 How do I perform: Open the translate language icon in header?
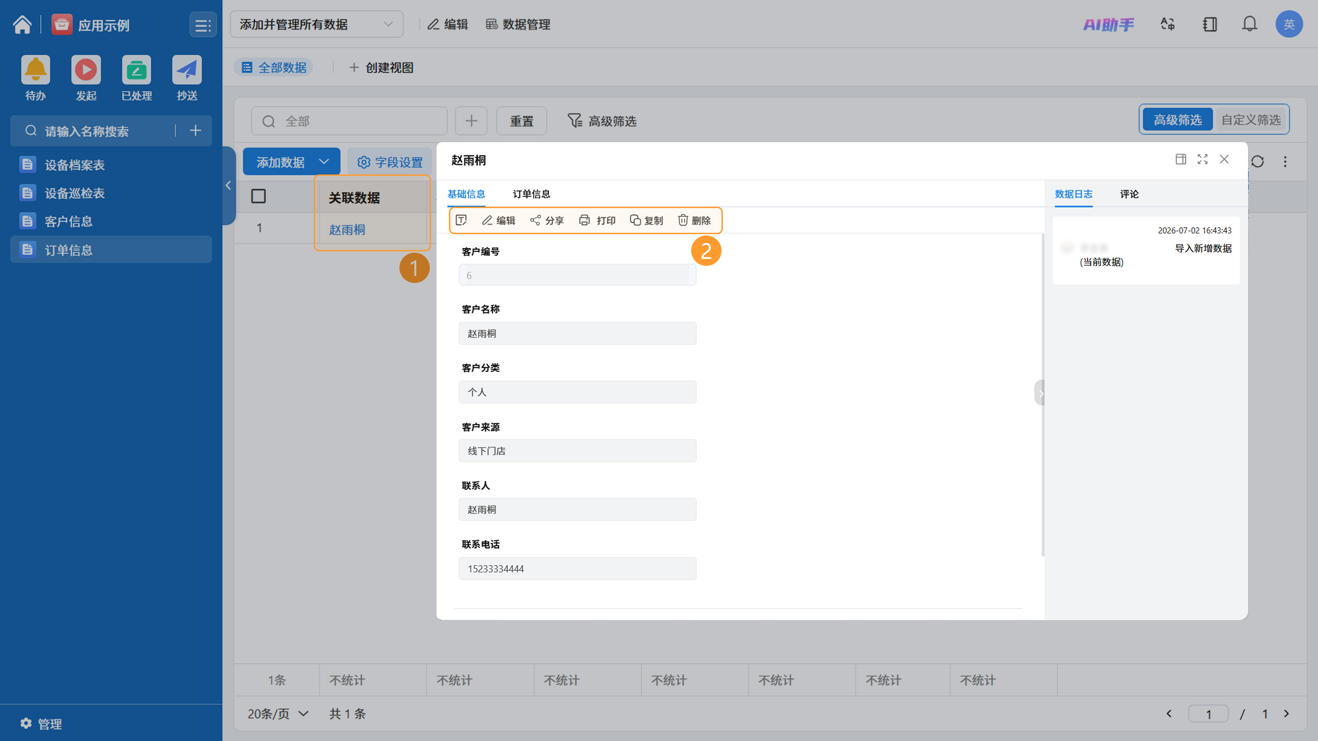point(1168,24)
